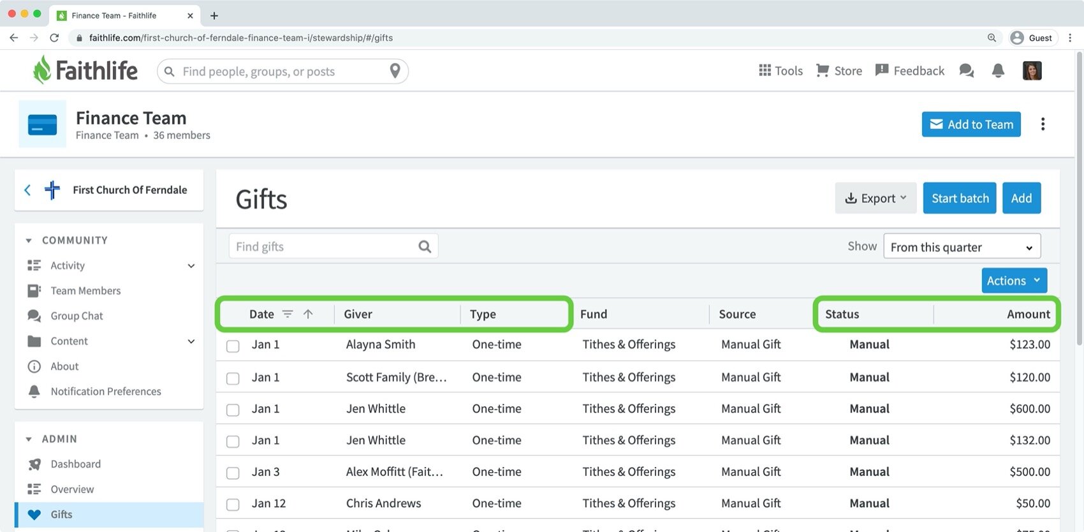The image size is (1084, 532).
Task: Open the Guest profile button
Action: [x=1032, y=38]
